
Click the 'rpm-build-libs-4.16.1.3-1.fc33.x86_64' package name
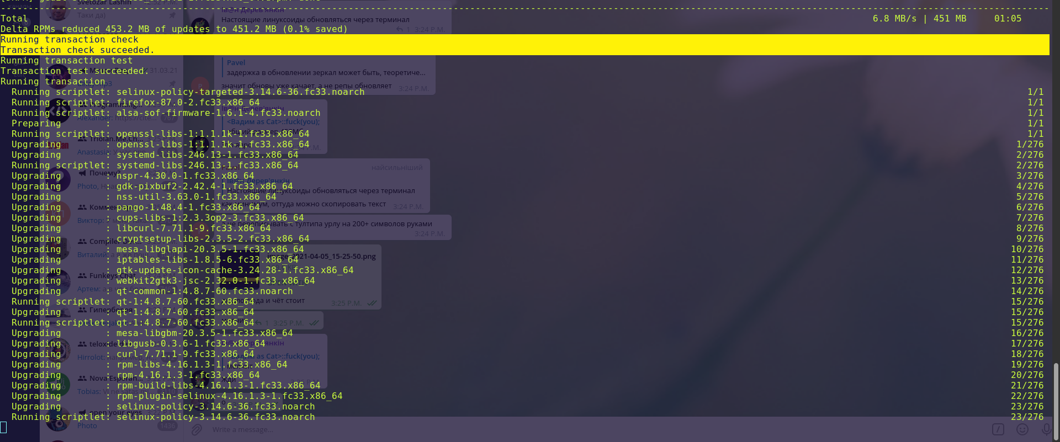pyautogui.click(x=219, y=386)
